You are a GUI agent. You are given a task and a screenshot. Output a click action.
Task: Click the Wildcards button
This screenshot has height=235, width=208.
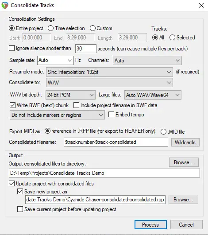(x=185, y=142)
